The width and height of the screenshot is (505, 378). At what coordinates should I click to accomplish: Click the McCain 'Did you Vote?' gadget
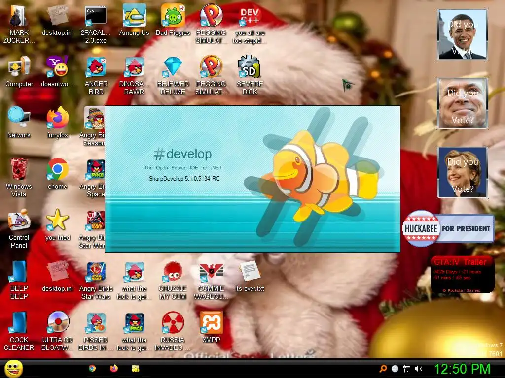[463, 103]
